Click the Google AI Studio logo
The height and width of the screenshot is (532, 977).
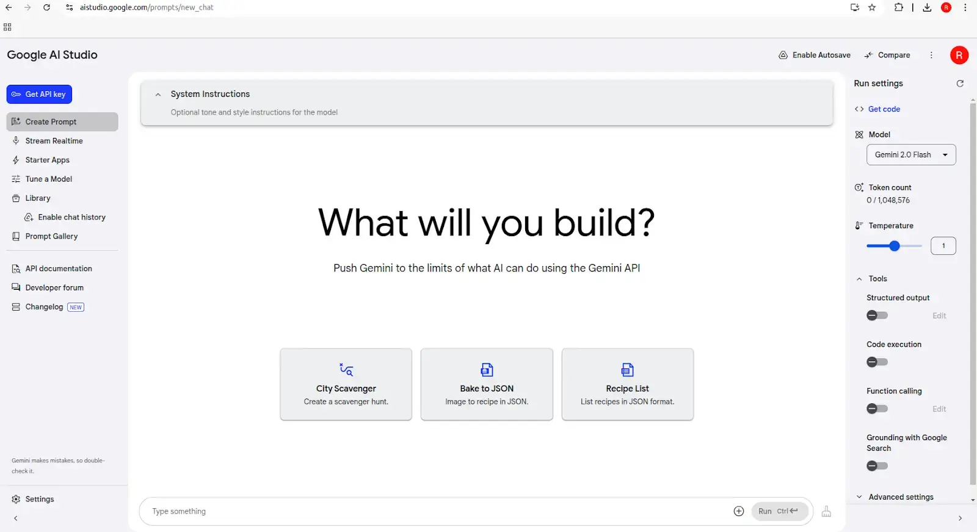(x=52, y=55)
